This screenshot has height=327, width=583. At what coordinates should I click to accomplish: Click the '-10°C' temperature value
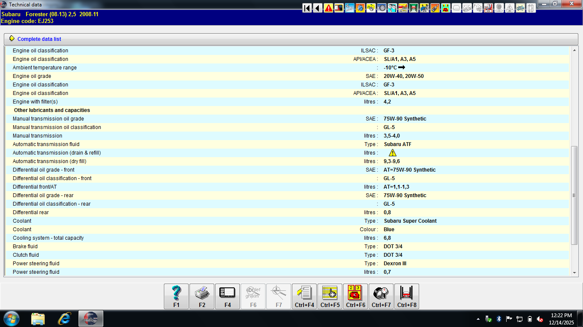coord(390,68)
